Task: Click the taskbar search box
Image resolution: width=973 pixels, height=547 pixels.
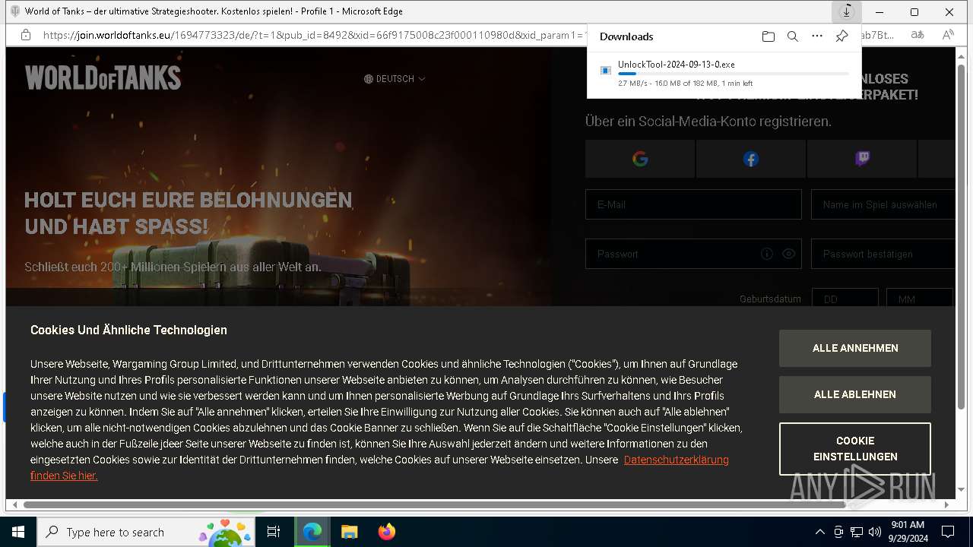Action: [147, 532]
